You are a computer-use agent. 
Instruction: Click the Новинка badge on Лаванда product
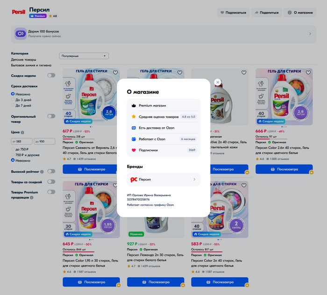pyautogui.click(x=136, y=234)
